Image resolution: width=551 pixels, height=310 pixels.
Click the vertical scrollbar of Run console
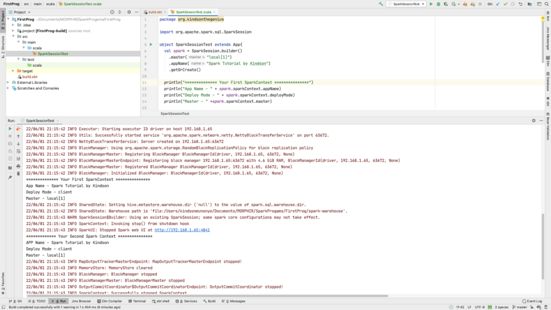542,246
